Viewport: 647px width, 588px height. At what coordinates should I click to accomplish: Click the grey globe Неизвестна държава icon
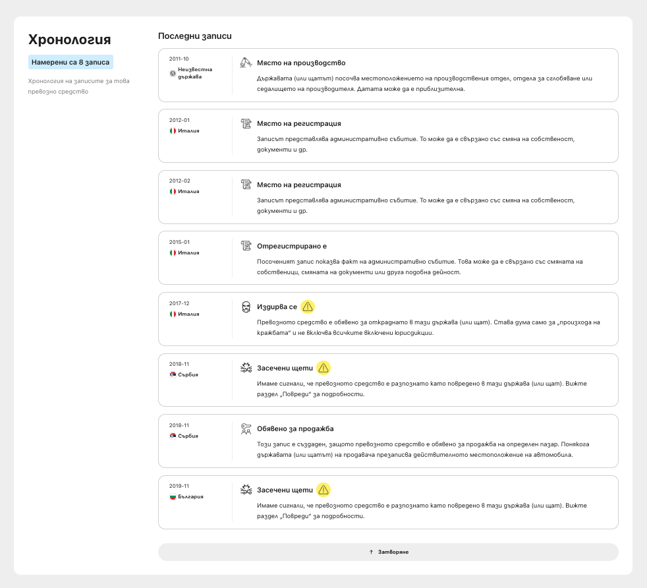(x=173, y=74)
